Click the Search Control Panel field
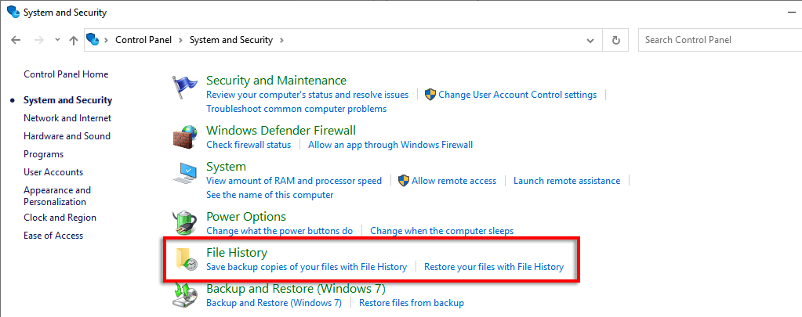This screenshot has width=802, height=317. [717, 40]
